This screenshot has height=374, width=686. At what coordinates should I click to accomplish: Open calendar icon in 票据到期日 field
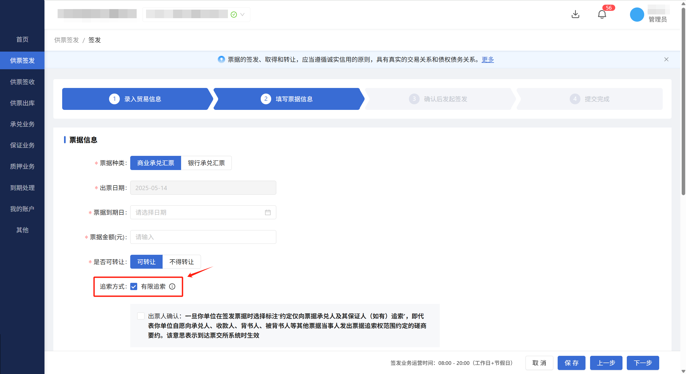click(x=268, y=212)
